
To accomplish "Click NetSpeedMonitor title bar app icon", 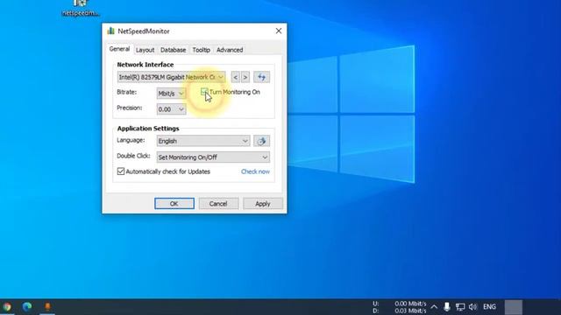I will [x=111, y=31].
